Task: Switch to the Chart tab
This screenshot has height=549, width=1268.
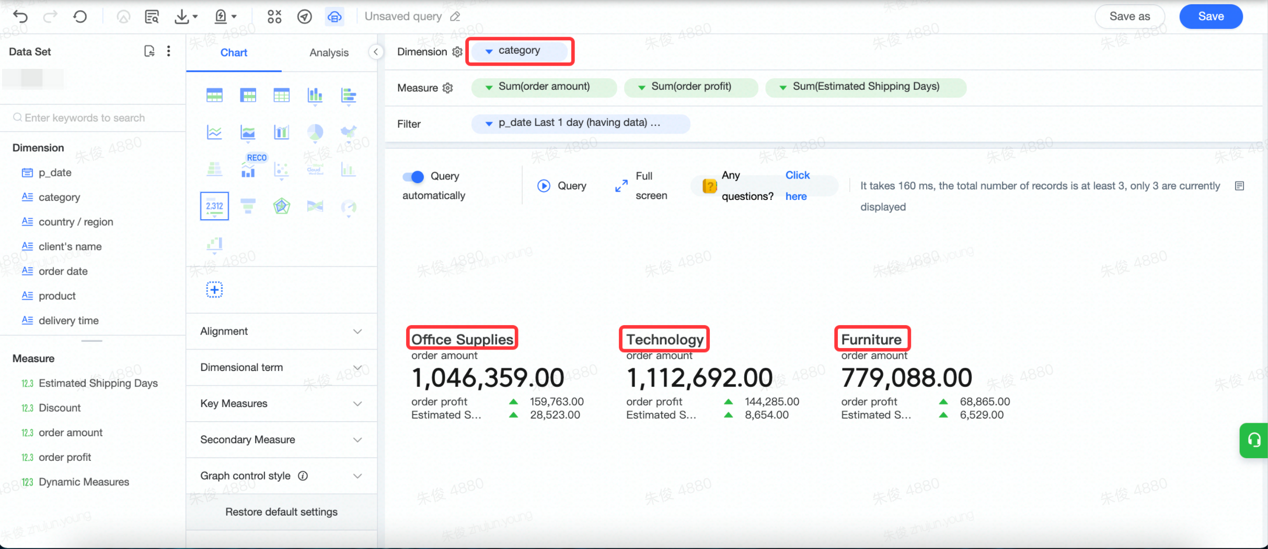Action: (234, 53)
